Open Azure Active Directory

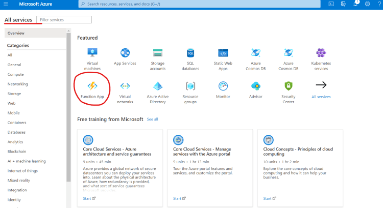click(158, 93)
